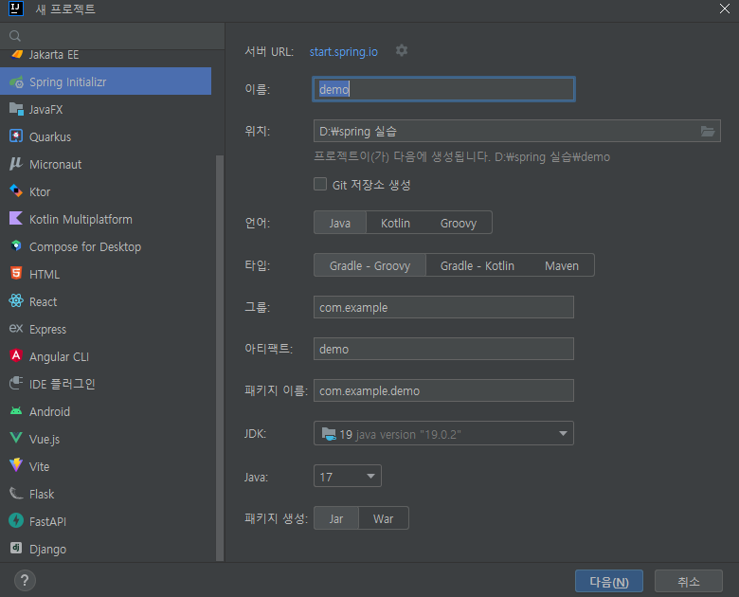Select Groovy as the language
The height and width of the screenshot is (597, 739).
pyautogui.click(x=459, y=223)
